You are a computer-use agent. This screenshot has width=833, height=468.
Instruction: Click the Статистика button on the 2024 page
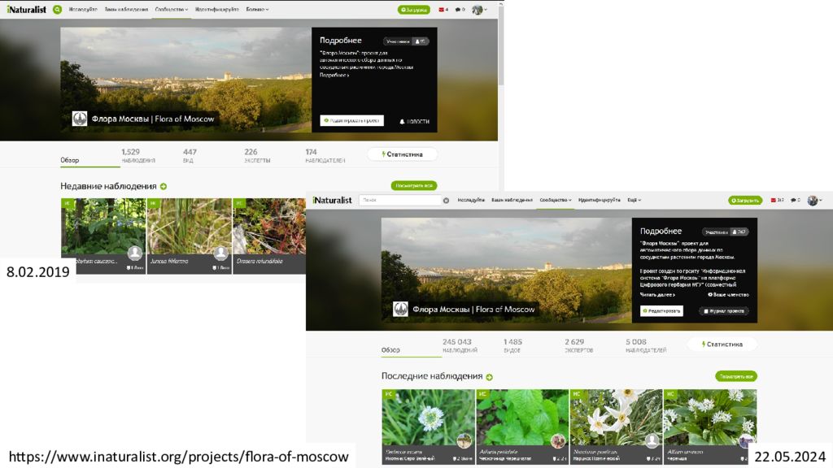pyautogui.click(x=722, y=344)
